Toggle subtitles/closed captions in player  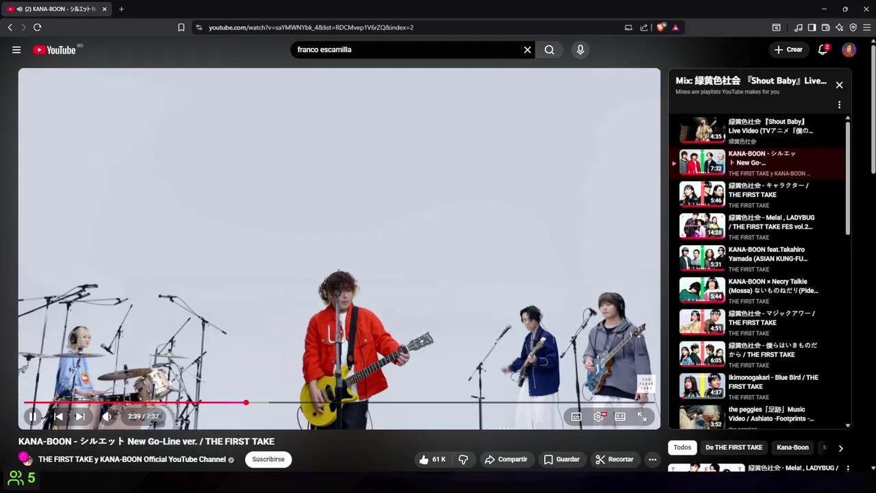click(x=576, y=416)
